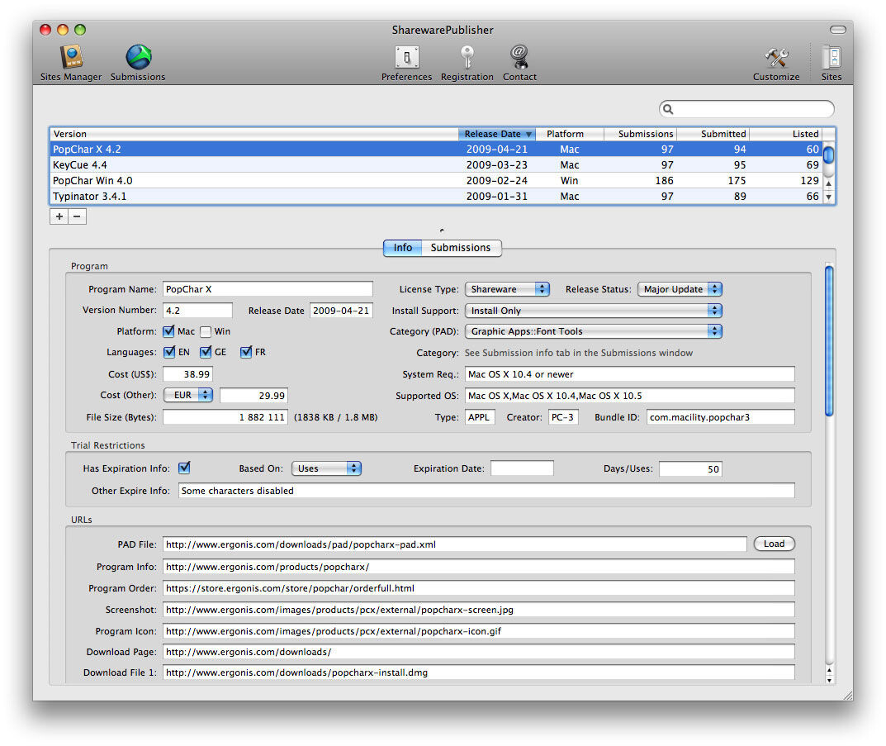
Task: Click the toolbar toggle pill in title bar
Action: (837, 30)
